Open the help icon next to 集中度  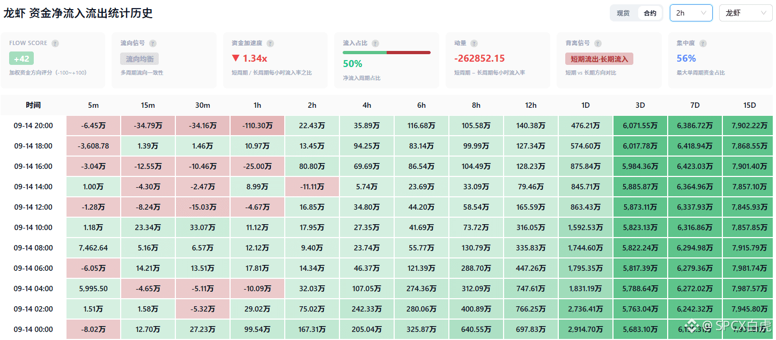tap(703, 43)
